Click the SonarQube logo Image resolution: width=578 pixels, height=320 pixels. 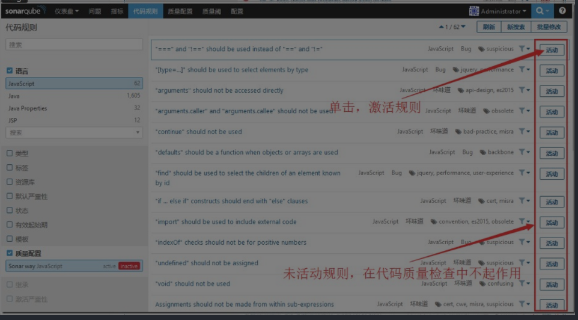(25, 11)
